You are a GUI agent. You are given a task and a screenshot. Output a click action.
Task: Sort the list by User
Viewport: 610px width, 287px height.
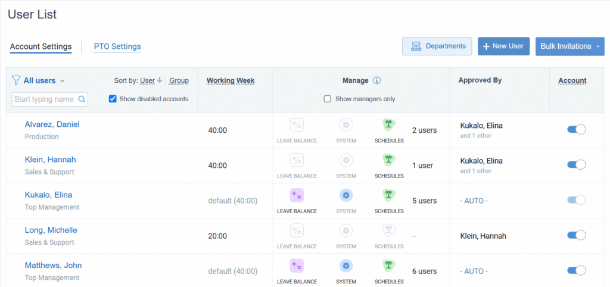148,80
